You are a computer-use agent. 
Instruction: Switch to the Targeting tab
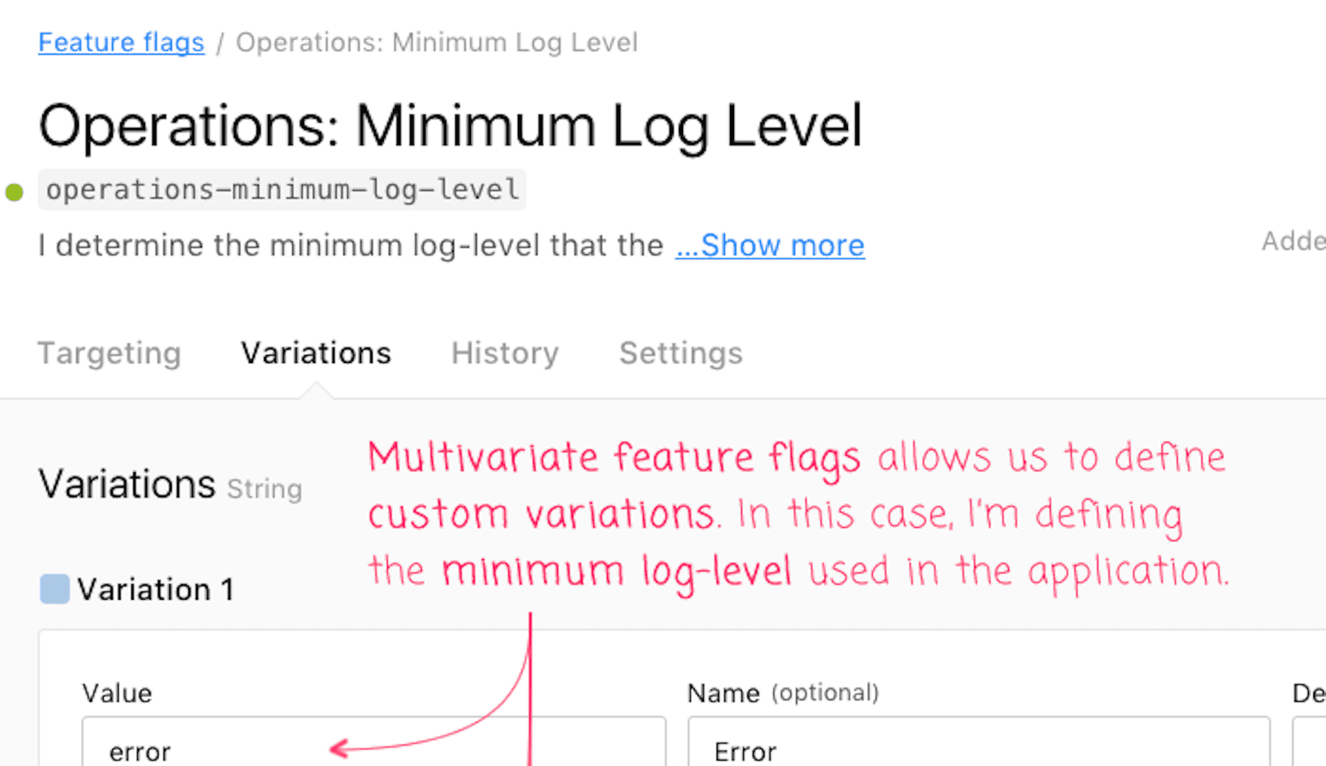point(109,353)
